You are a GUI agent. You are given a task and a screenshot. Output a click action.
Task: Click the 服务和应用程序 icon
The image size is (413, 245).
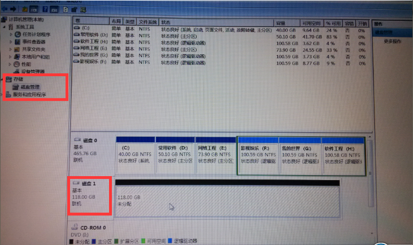8,94
